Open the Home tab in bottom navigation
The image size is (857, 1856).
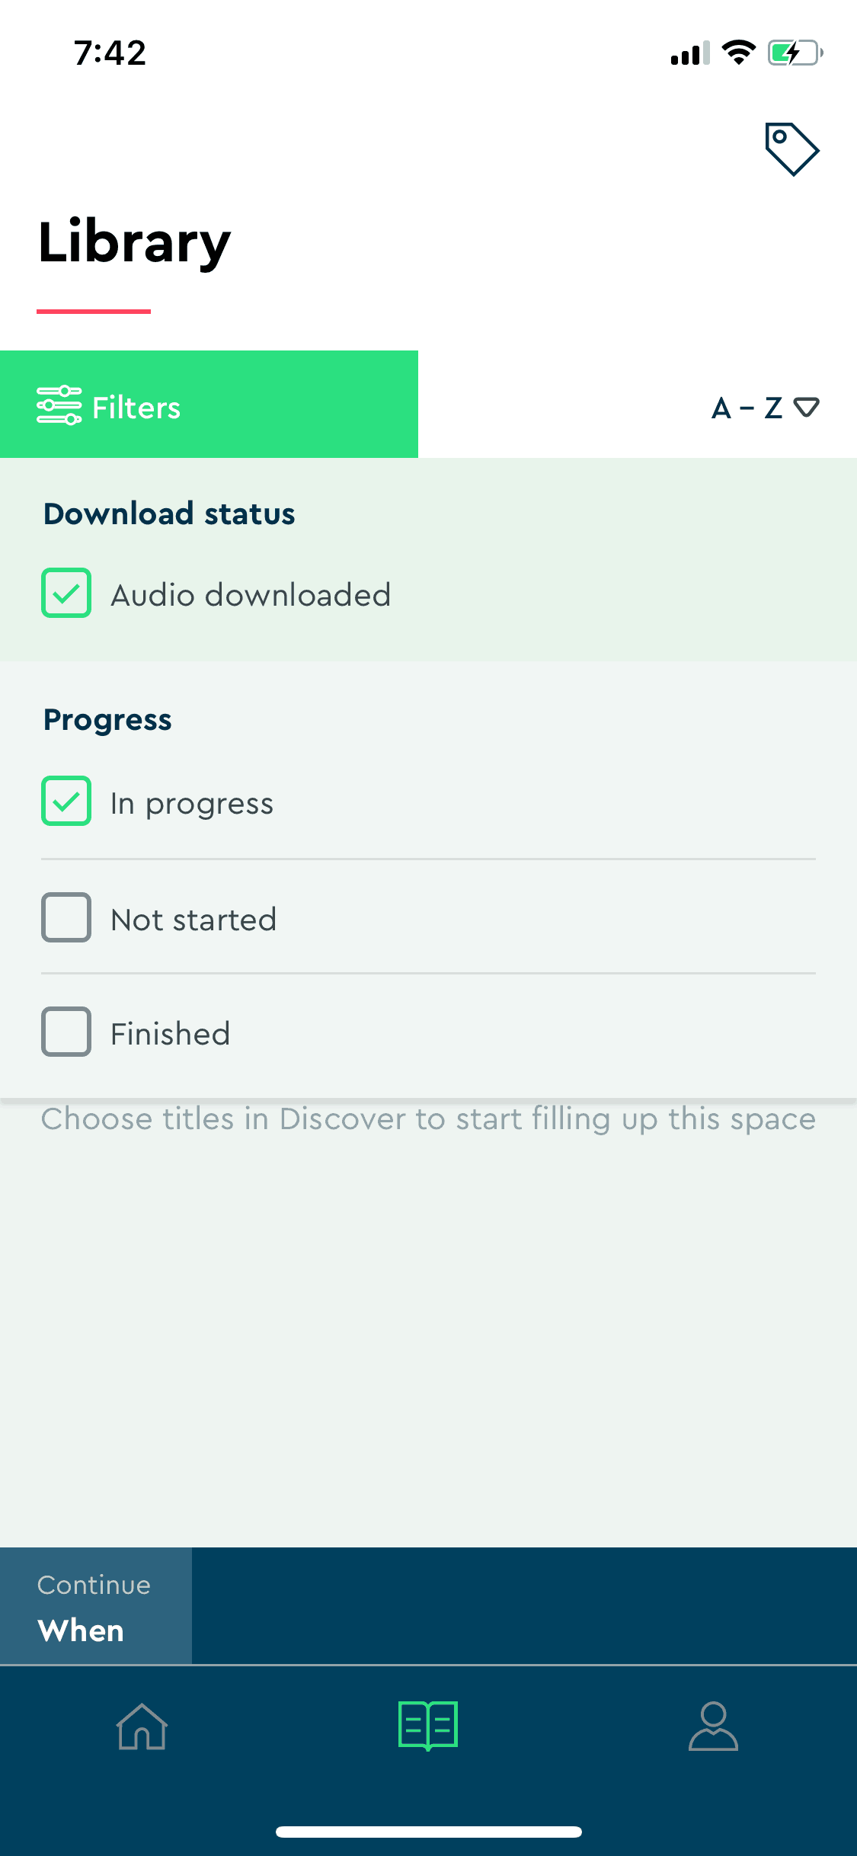point(142,1727)
